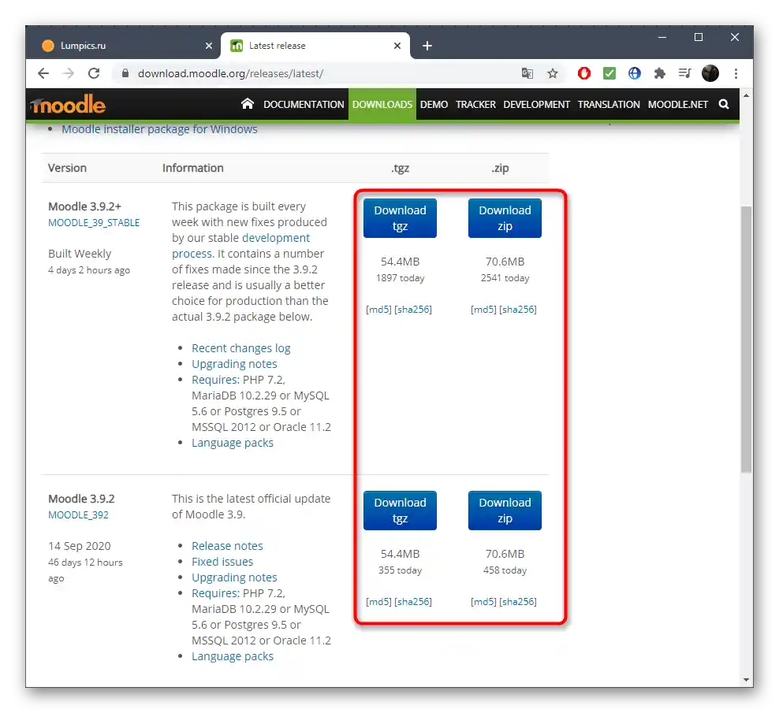Open the media control playlist icon
Screen dimensions: 779x713
click(685, 73)
